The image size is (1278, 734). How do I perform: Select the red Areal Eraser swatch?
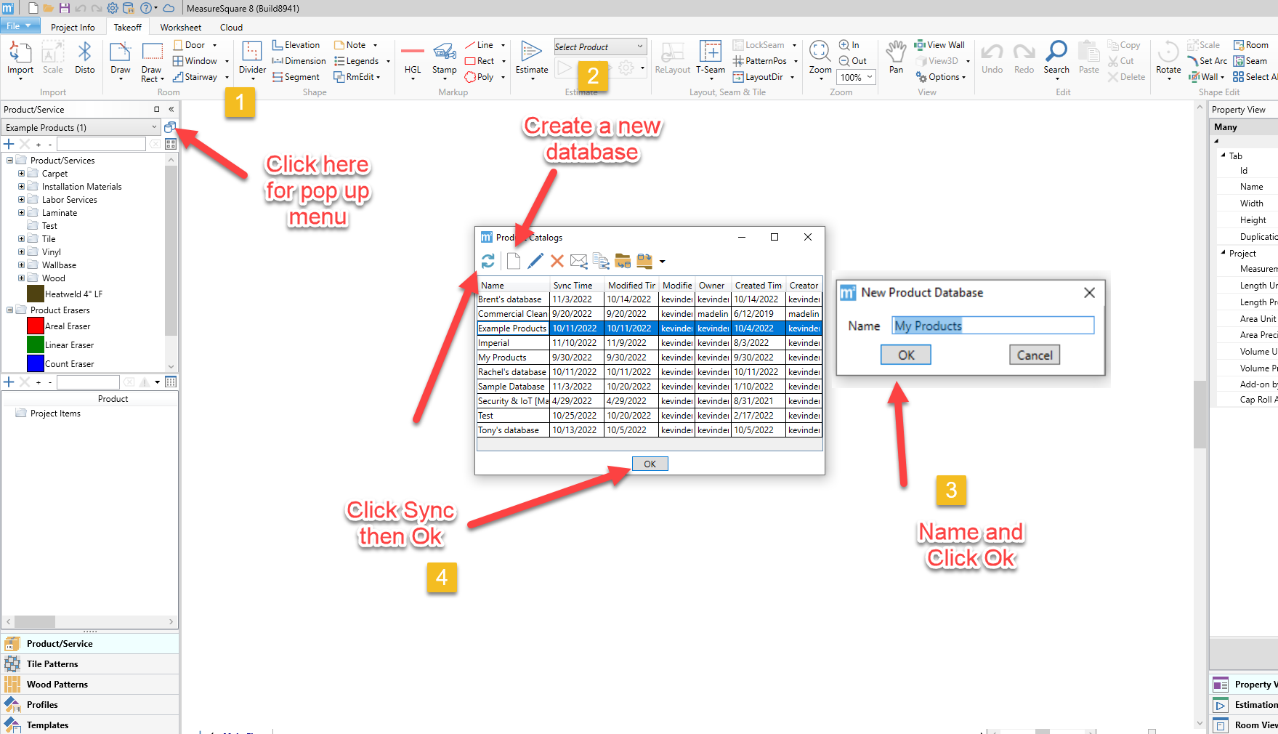36,326
